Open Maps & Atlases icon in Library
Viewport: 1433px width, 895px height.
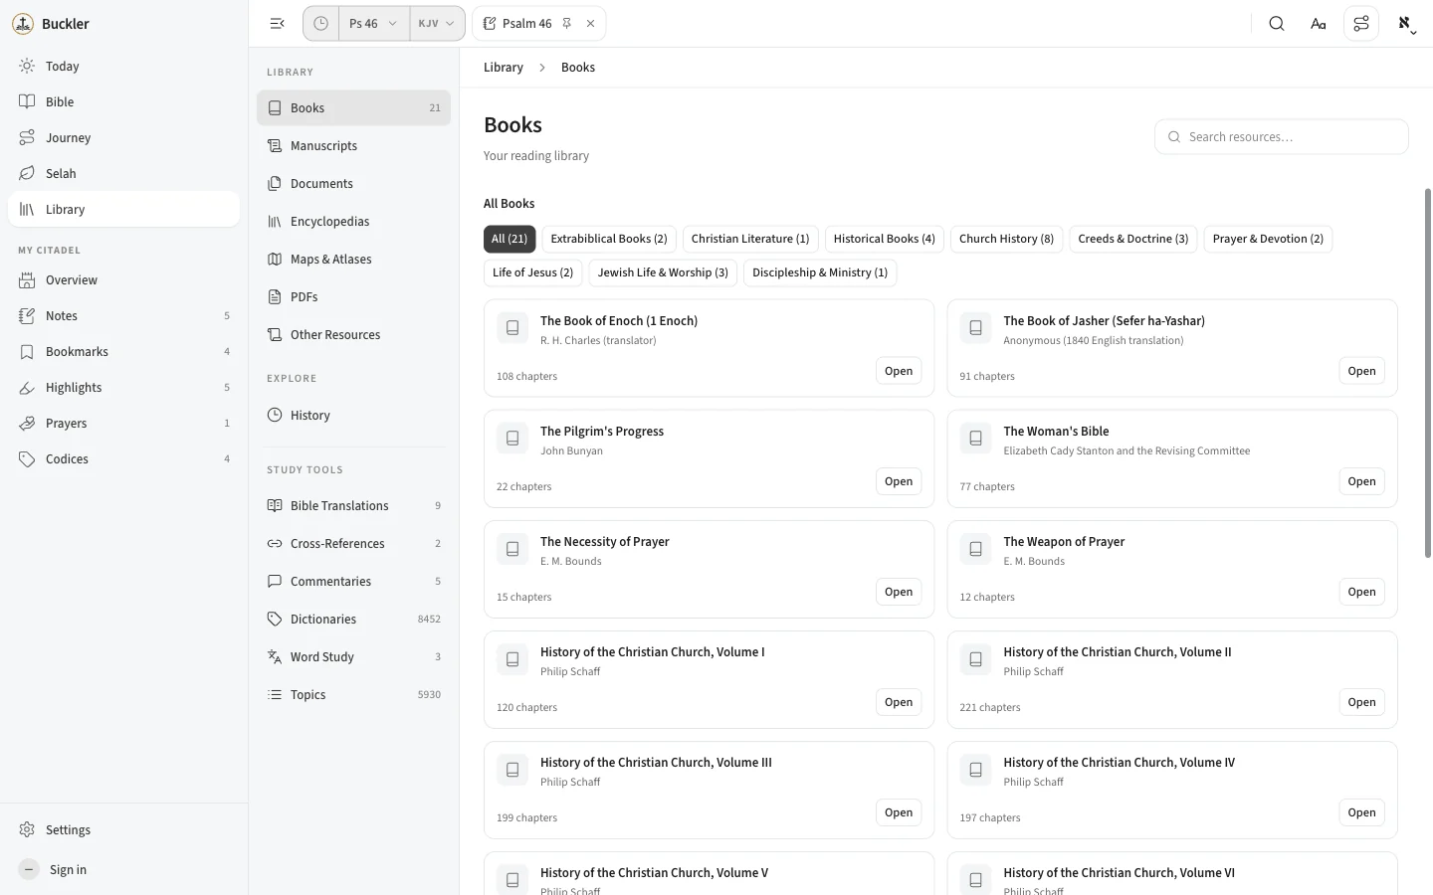(x=275, y=260)
